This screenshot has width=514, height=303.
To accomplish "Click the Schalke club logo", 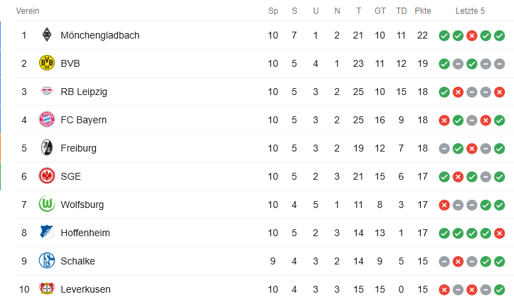I will click(47, 261).
